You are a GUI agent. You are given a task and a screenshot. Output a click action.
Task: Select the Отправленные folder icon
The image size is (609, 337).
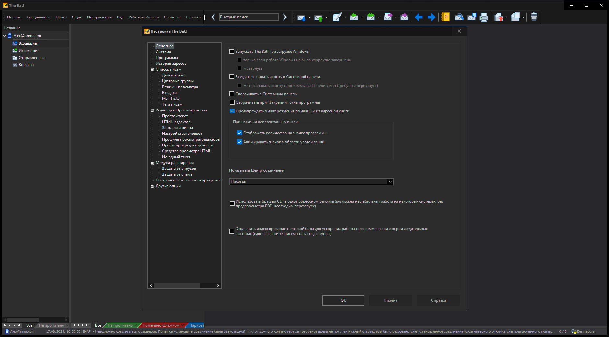[x=15, y=58]
